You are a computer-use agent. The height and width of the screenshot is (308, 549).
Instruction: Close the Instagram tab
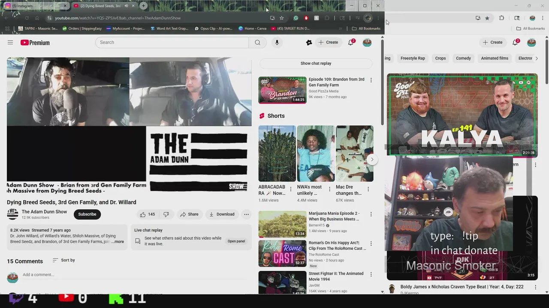click(x=65, y=6)
